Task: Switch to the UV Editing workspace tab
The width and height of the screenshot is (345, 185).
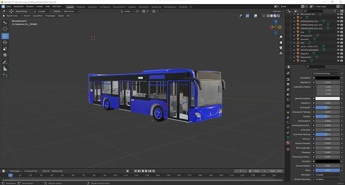Action: click(105, 7)
